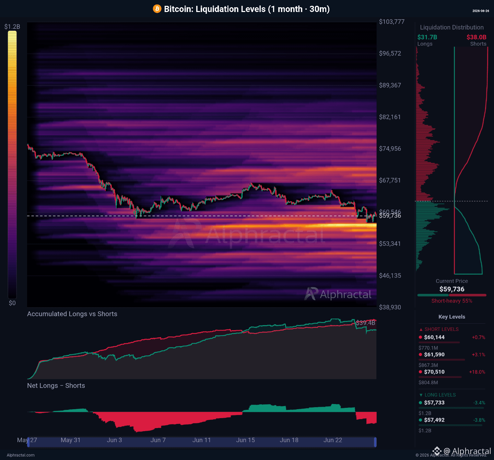
Task: Click the $96,572 price axis label
Action: click(x=390, y=53)
